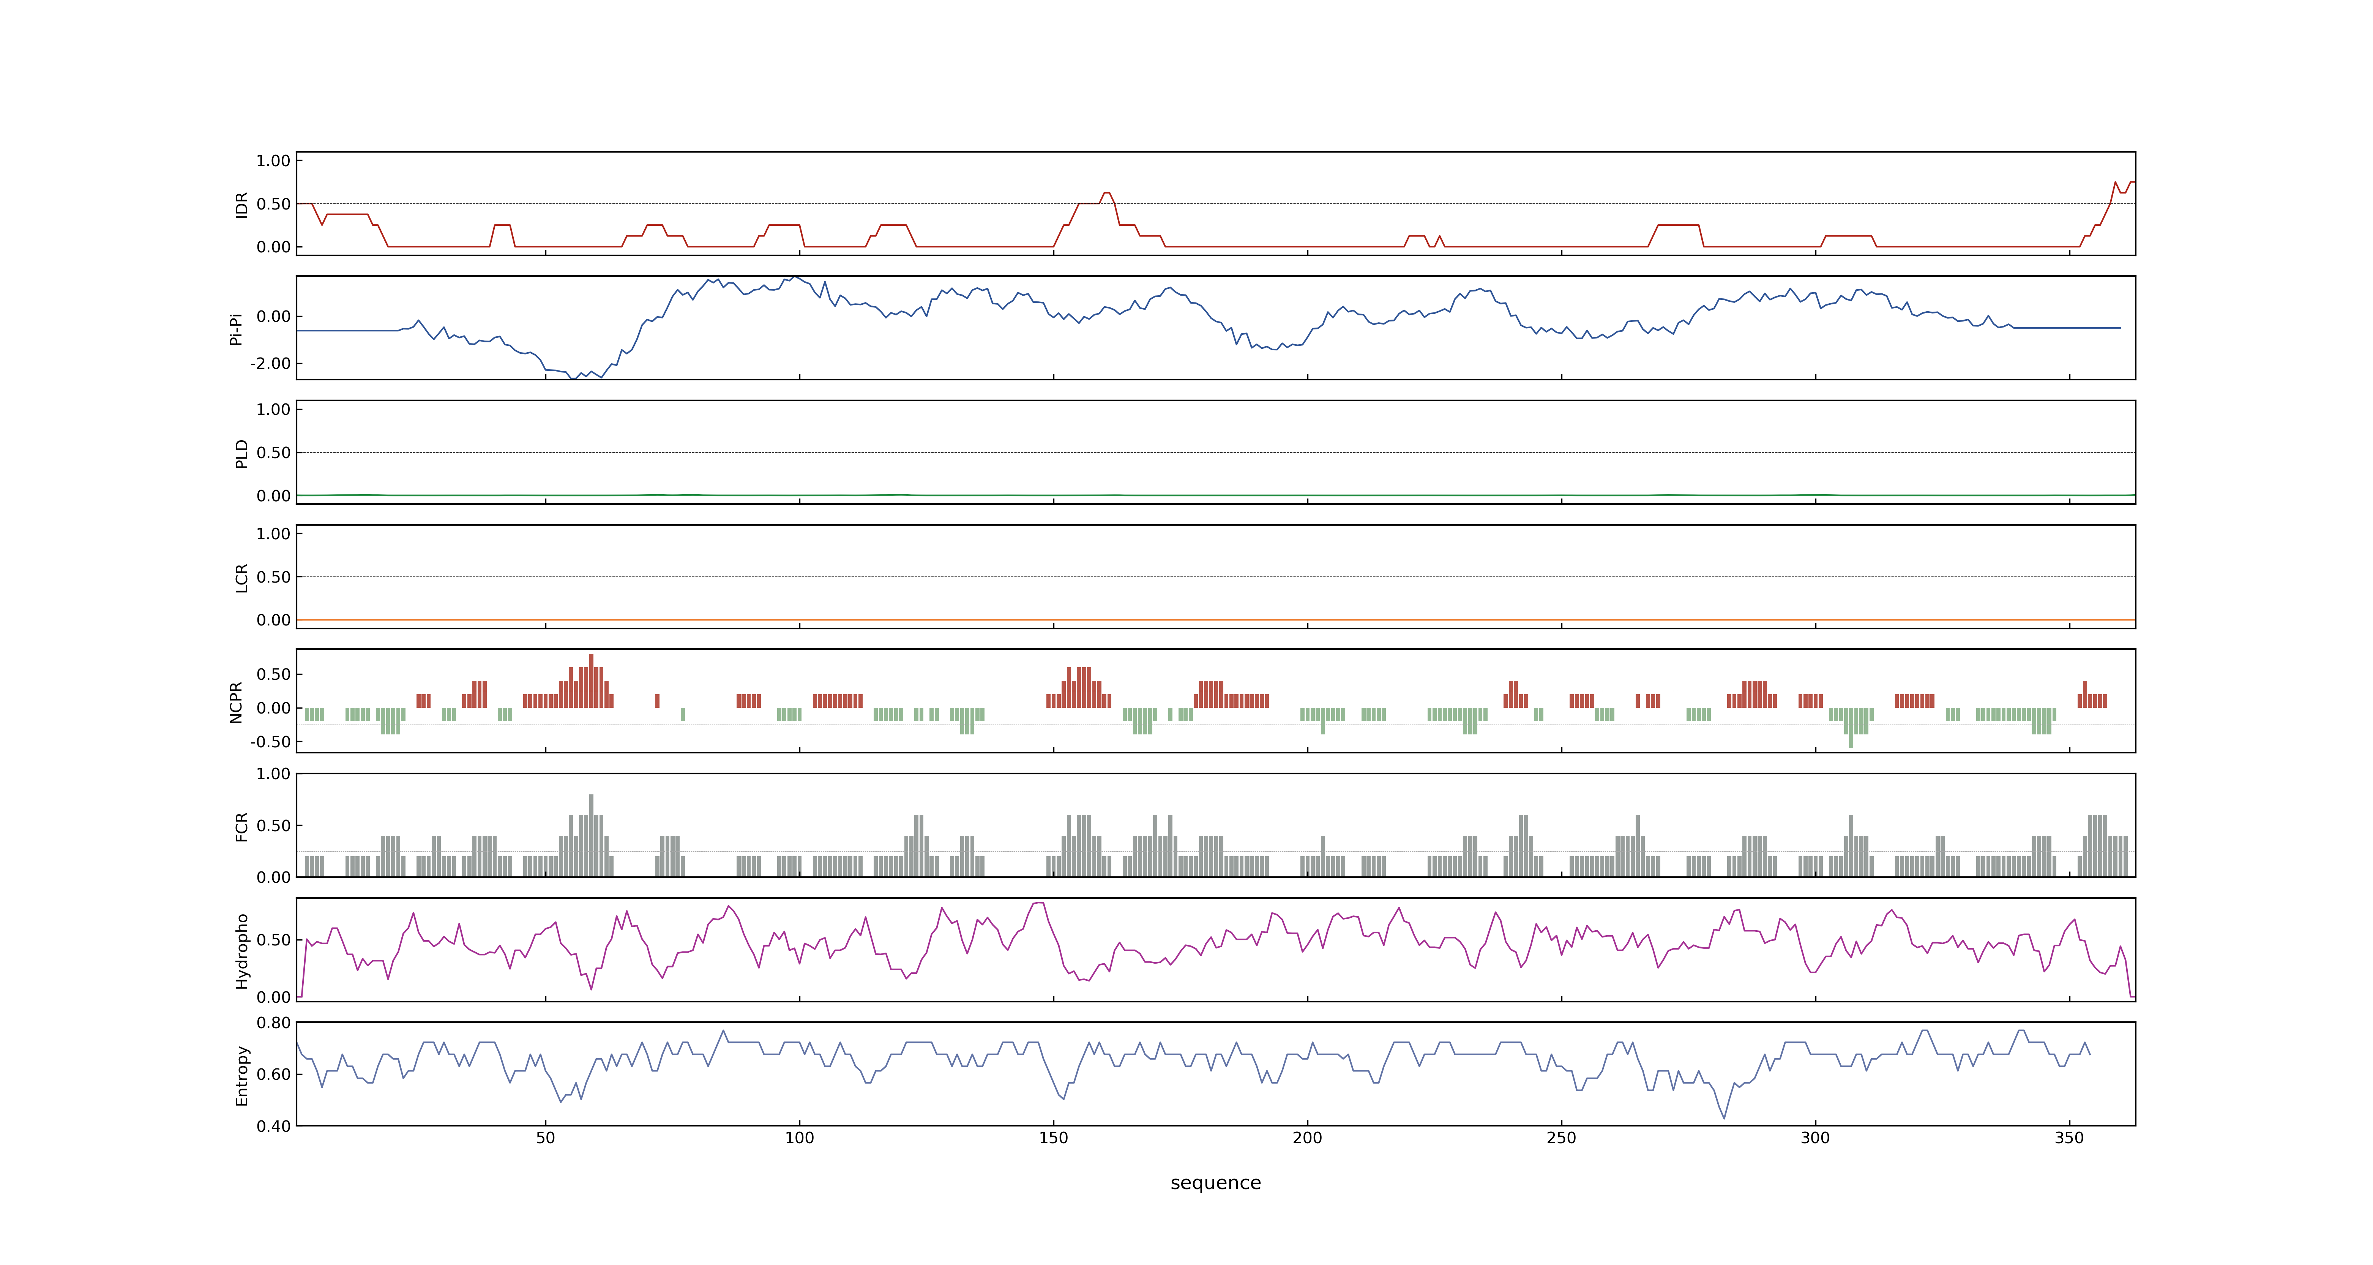Click the 1.00 tick on the FCR axis
The height and width of the screenshot is (1265, 2373).
coord(274,774)
